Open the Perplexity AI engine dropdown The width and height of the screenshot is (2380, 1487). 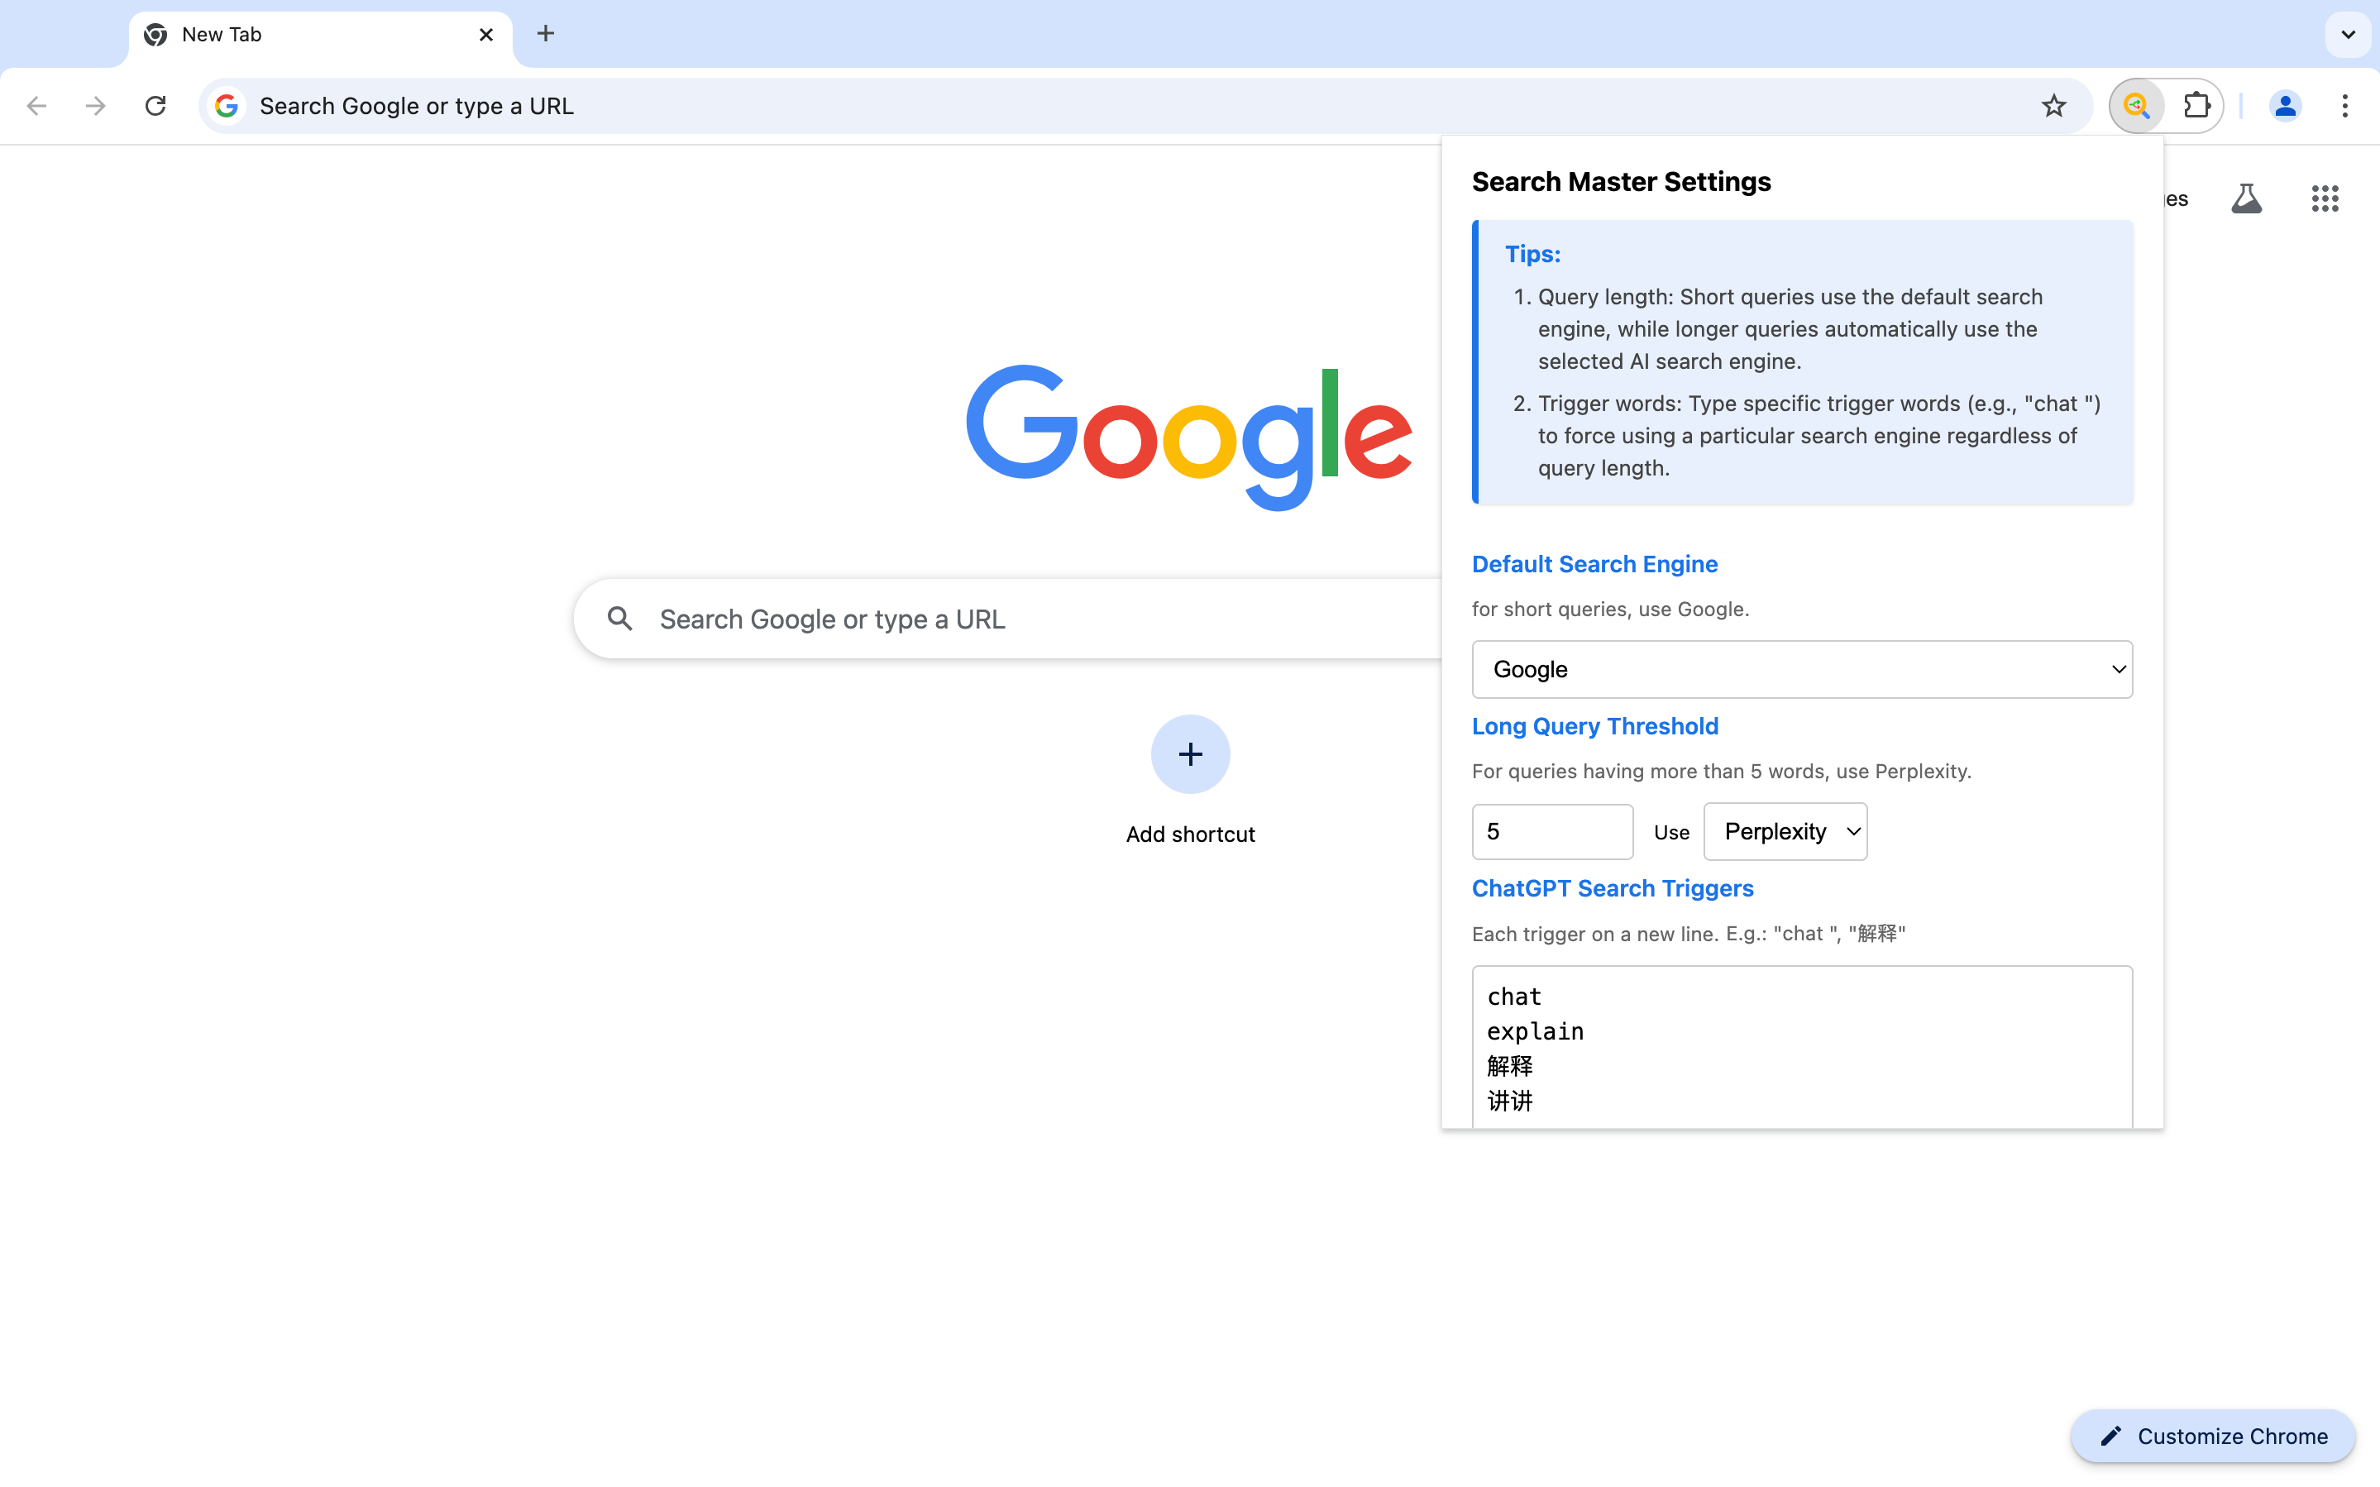tap(1785, 832)
